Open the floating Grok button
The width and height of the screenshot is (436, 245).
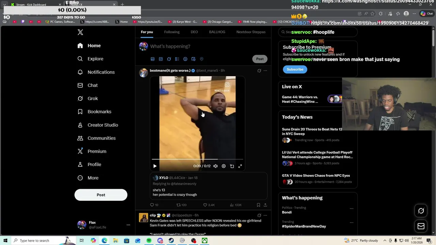[421, 211]
